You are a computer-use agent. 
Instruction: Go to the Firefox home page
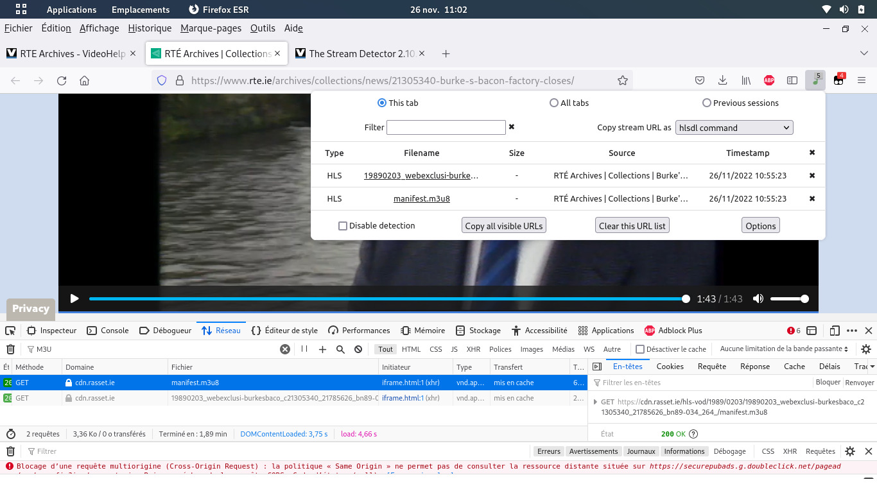pyautogui.click(x=84, y=80)
